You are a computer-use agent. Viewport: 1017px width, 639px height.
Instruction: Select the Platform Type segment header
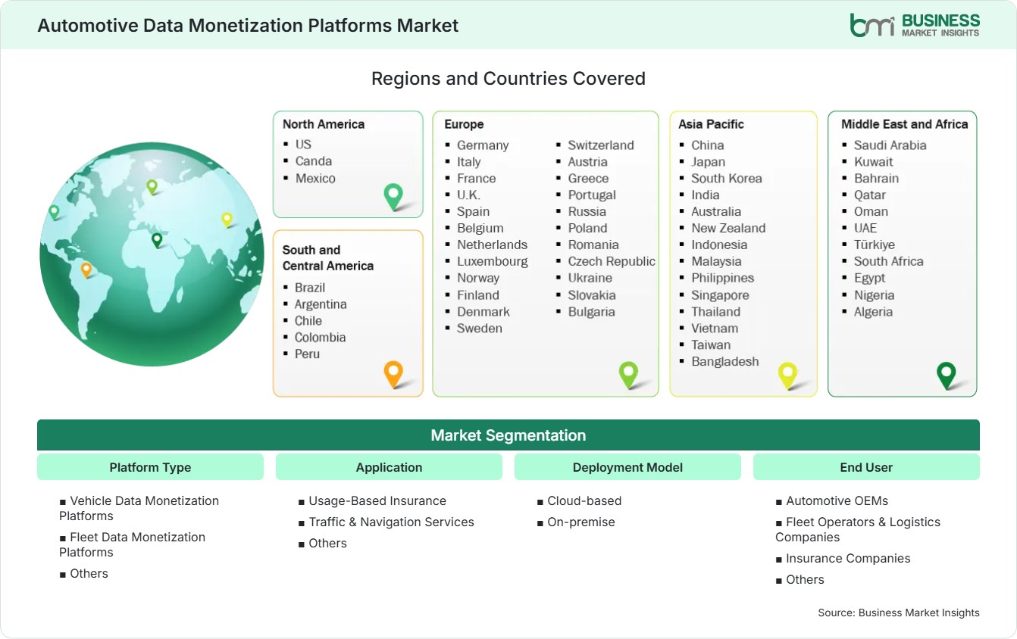click(x=150, y=467)
